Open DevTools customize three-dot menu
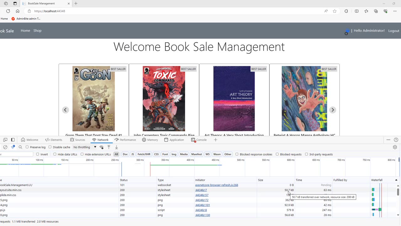The image size is (401, 226). coord(388,140)
